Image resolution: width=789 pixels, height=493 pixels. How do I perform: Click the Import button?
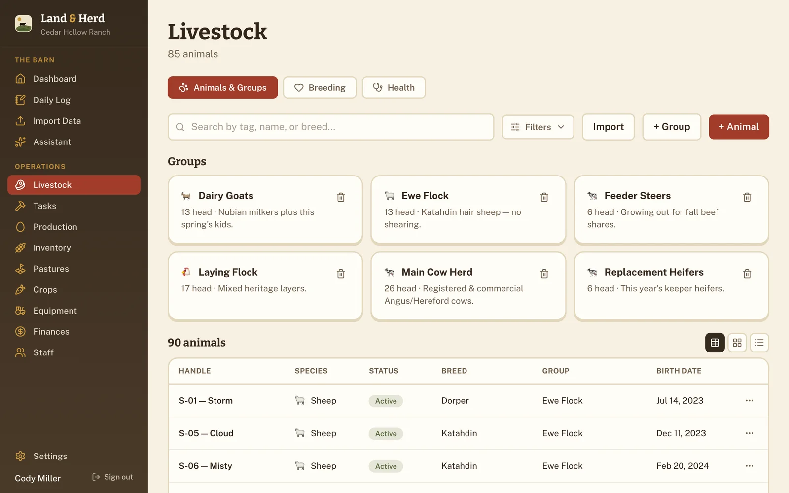pos(608,127)
